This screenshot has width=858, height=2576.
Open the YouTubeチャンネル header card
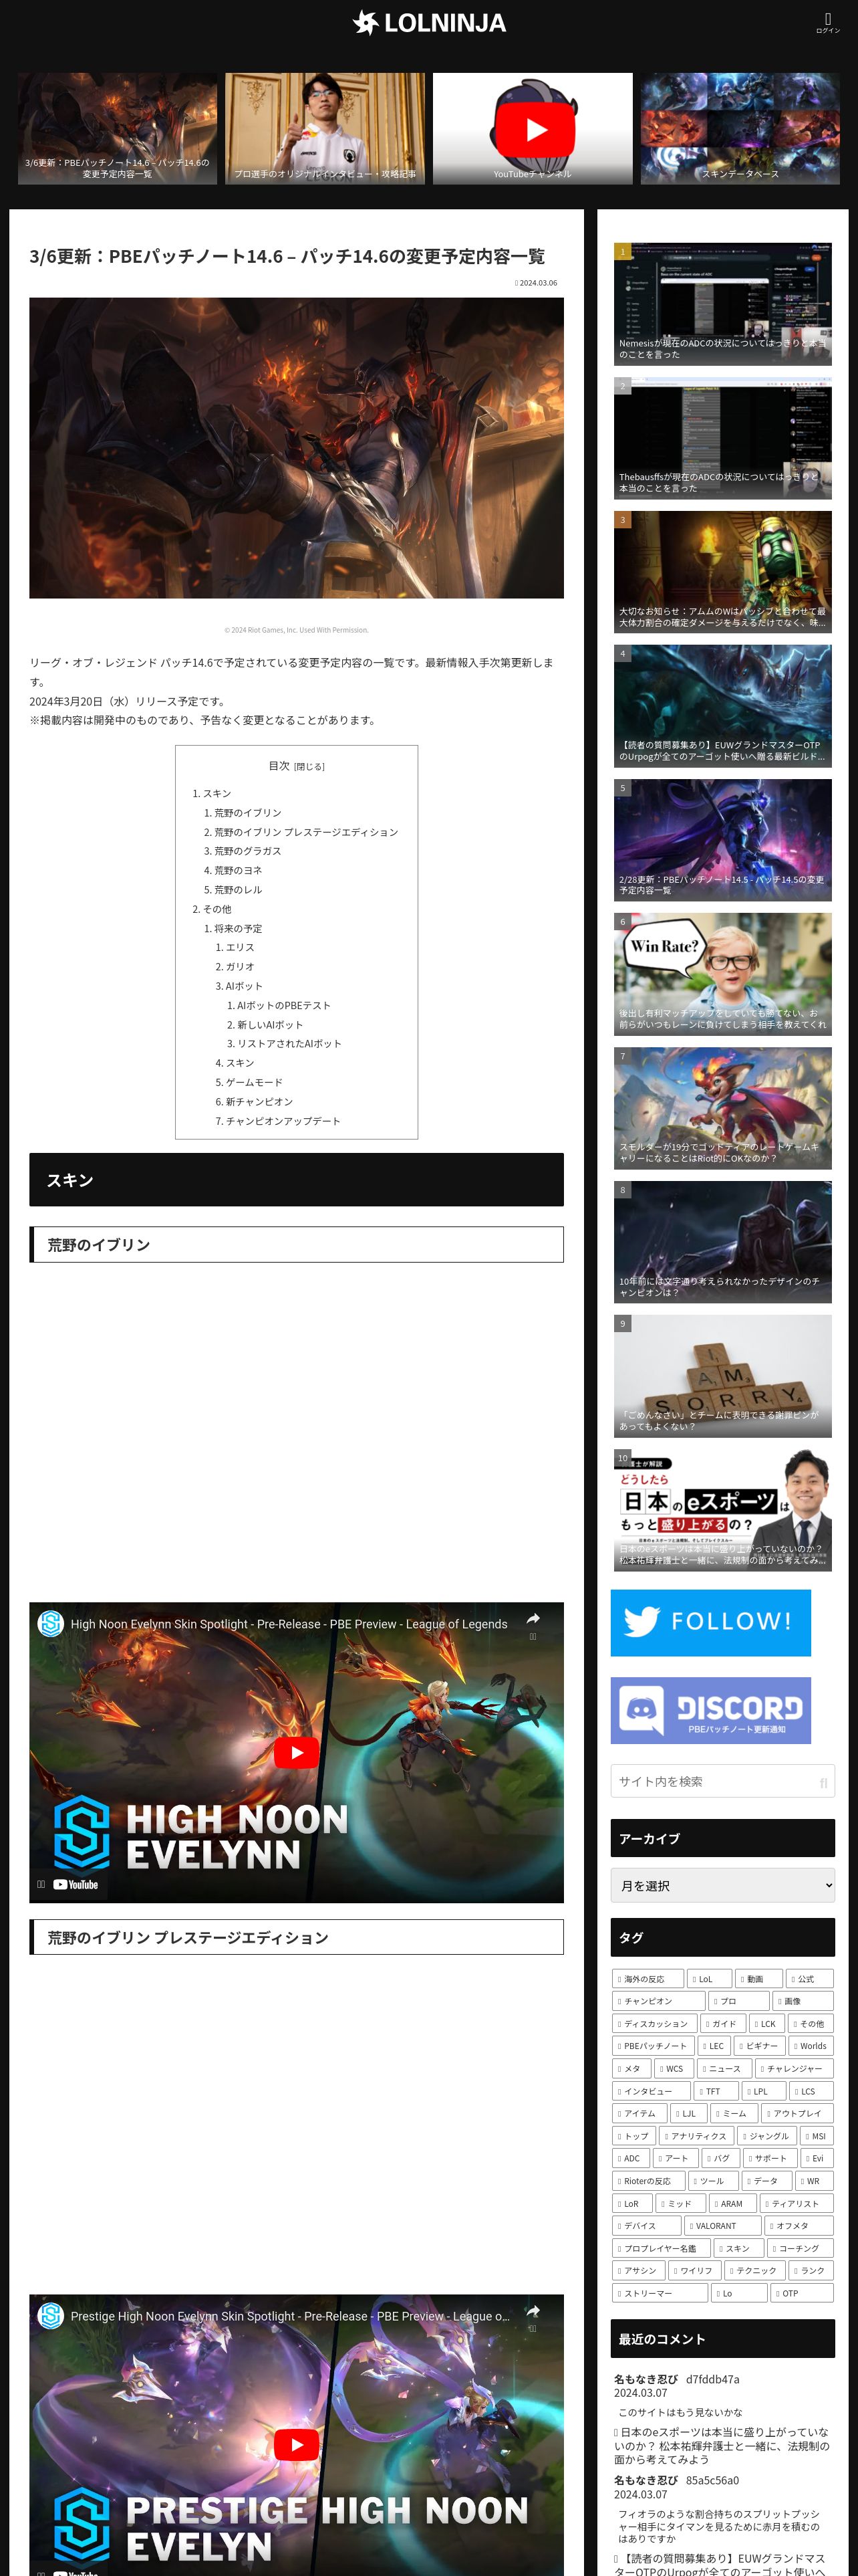[x=533, y=128]
